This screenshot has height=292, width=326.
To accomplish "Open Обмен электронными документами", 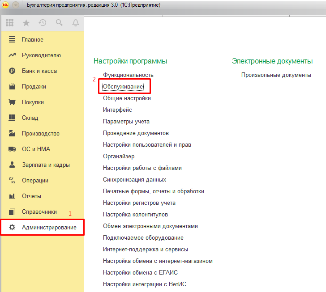I will click(150, 226).
